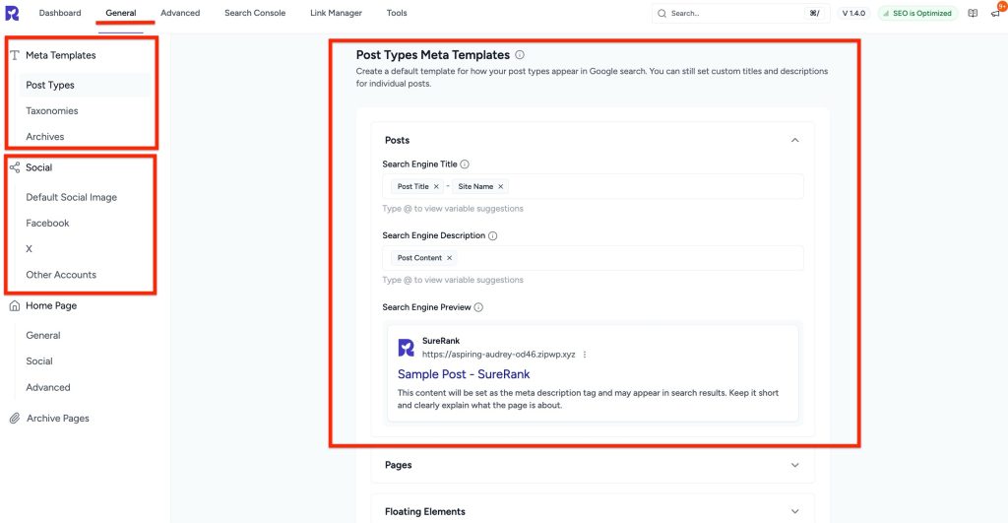Remove the Site Name variable tag
This screenshot has width=1008, height=523.
[500, 186]
